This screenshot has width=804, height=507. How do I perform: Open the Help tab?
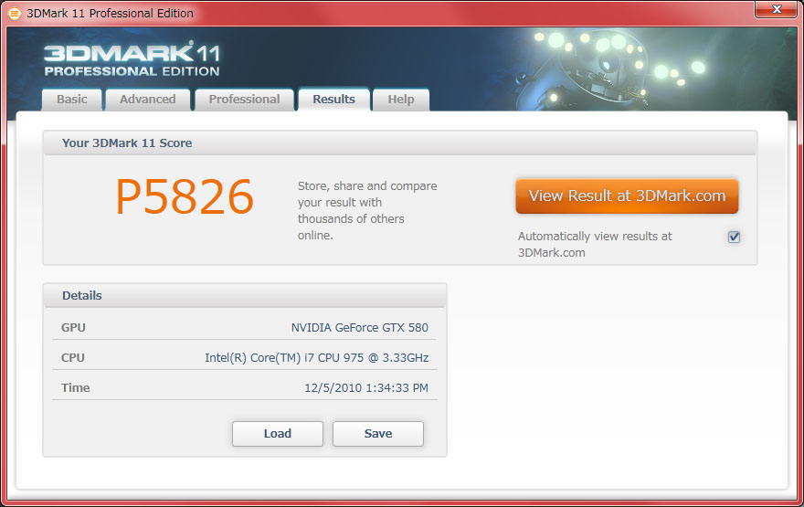tap(400, 100)
